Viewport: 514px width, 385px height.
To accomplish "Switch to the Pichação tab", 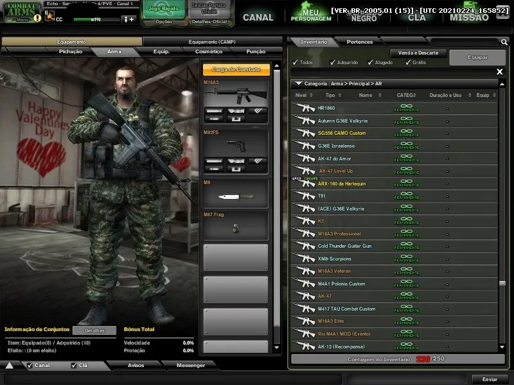I will click(x=71, y=51).
